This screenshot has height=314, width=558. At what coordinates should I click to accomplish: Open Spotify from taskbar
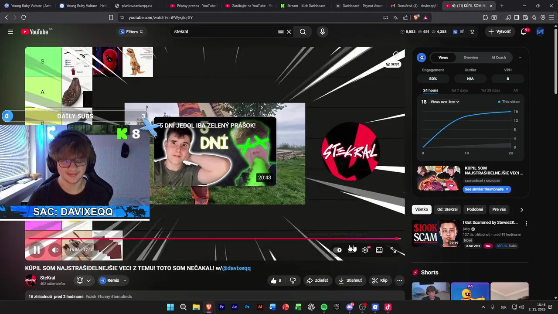coord(324,307)
